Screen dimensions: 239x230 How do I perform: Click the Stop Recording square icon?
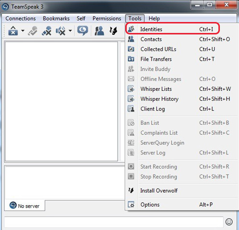[x=131, y=176]
